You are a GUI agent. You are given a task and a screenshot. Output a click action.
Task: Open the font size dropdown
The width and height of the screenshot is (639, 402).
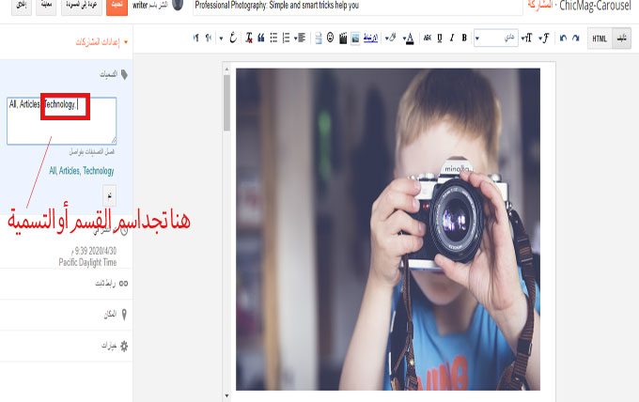click(x=526, y=38)
